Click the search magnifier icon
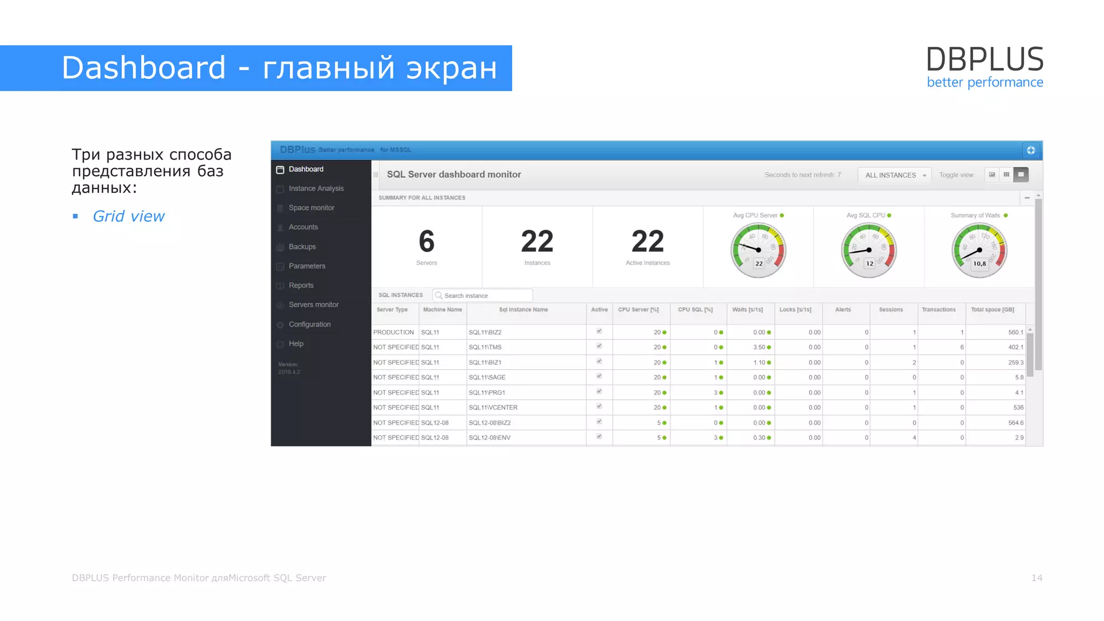1104x621 pixels. (439, 295)
